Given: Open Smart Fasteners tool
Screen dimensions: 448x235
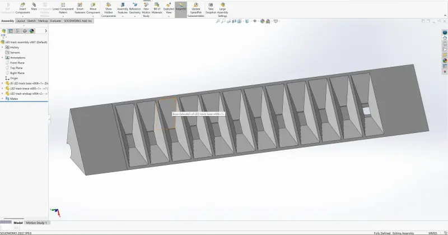Looking at the screenshot, I should click(80, 8).
